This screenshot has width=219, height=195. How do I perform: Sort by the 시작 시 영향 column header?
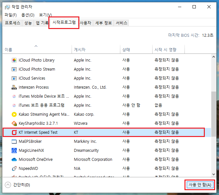168,49
